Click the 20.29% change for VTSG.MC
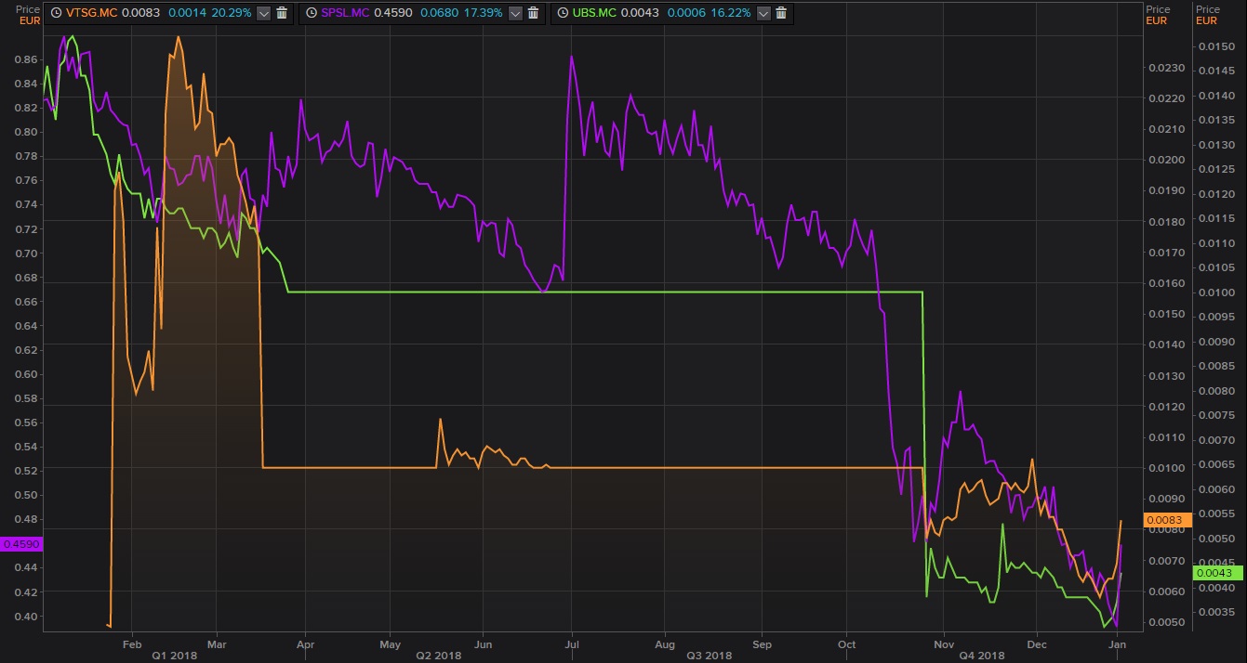This screenshot has height=663, width=1247. click(233, 13)
